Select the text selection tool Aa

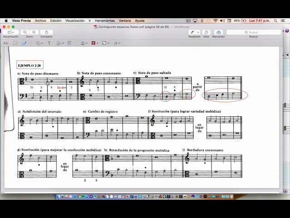click(x=6, y=43)
